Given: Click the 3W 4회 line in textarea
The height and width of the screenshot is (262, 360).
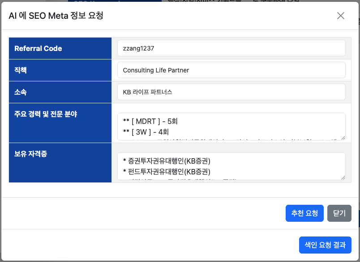Looking at the screenshot, I should [x=146, y=131].
